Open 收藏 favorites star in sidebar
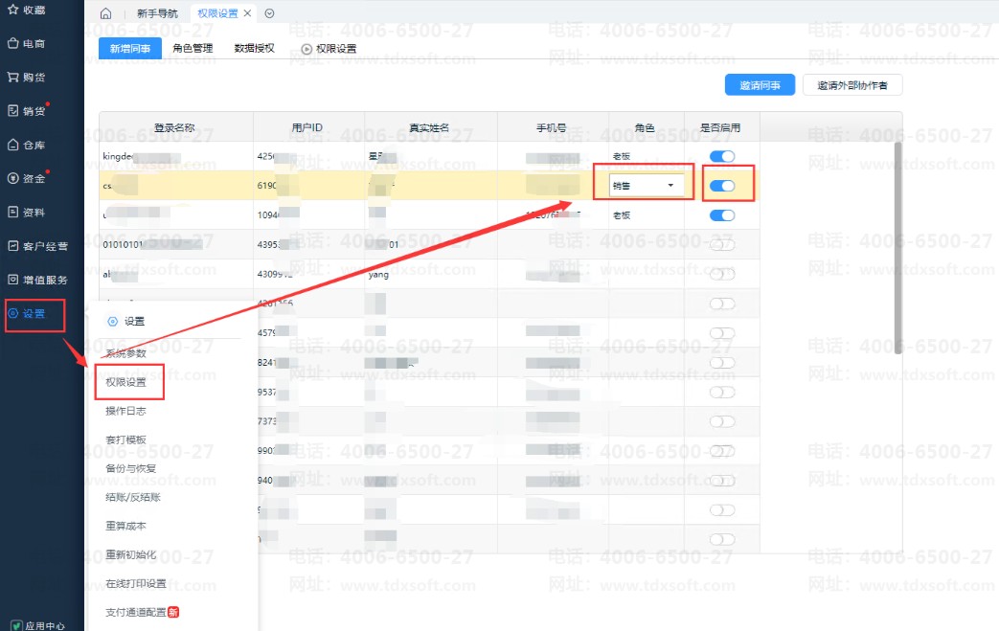 (x=12, y=10)
